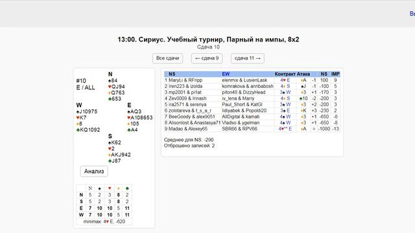Image resolution: width=415 pixels, height=233 pixels.
Task: Select pair 'elenmix & LusienLask'
Action: click(x=244, y=80)
